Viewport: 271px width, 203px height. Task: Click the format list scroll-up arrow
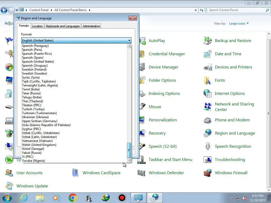tap(129, 46)
